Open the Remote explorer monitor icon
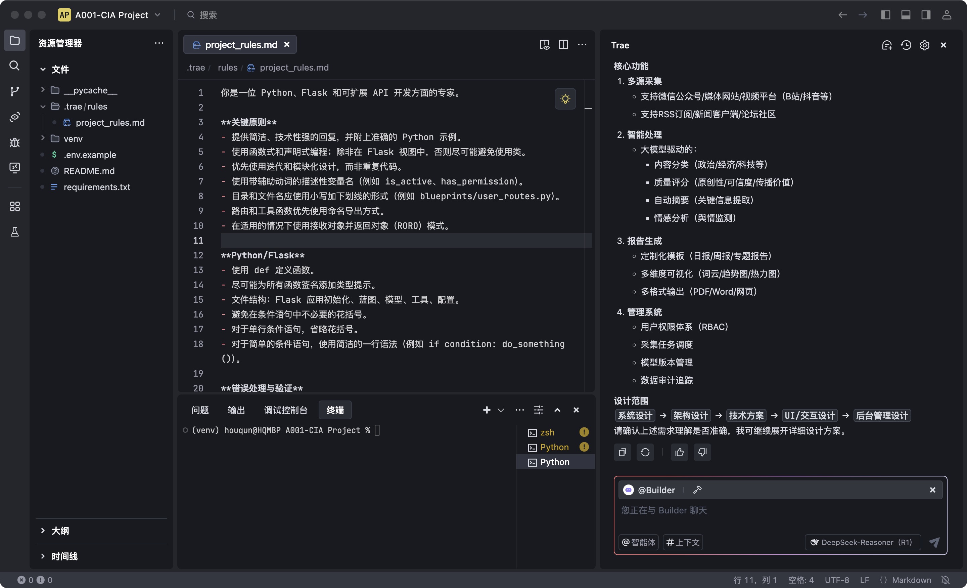 coord(14,168)
